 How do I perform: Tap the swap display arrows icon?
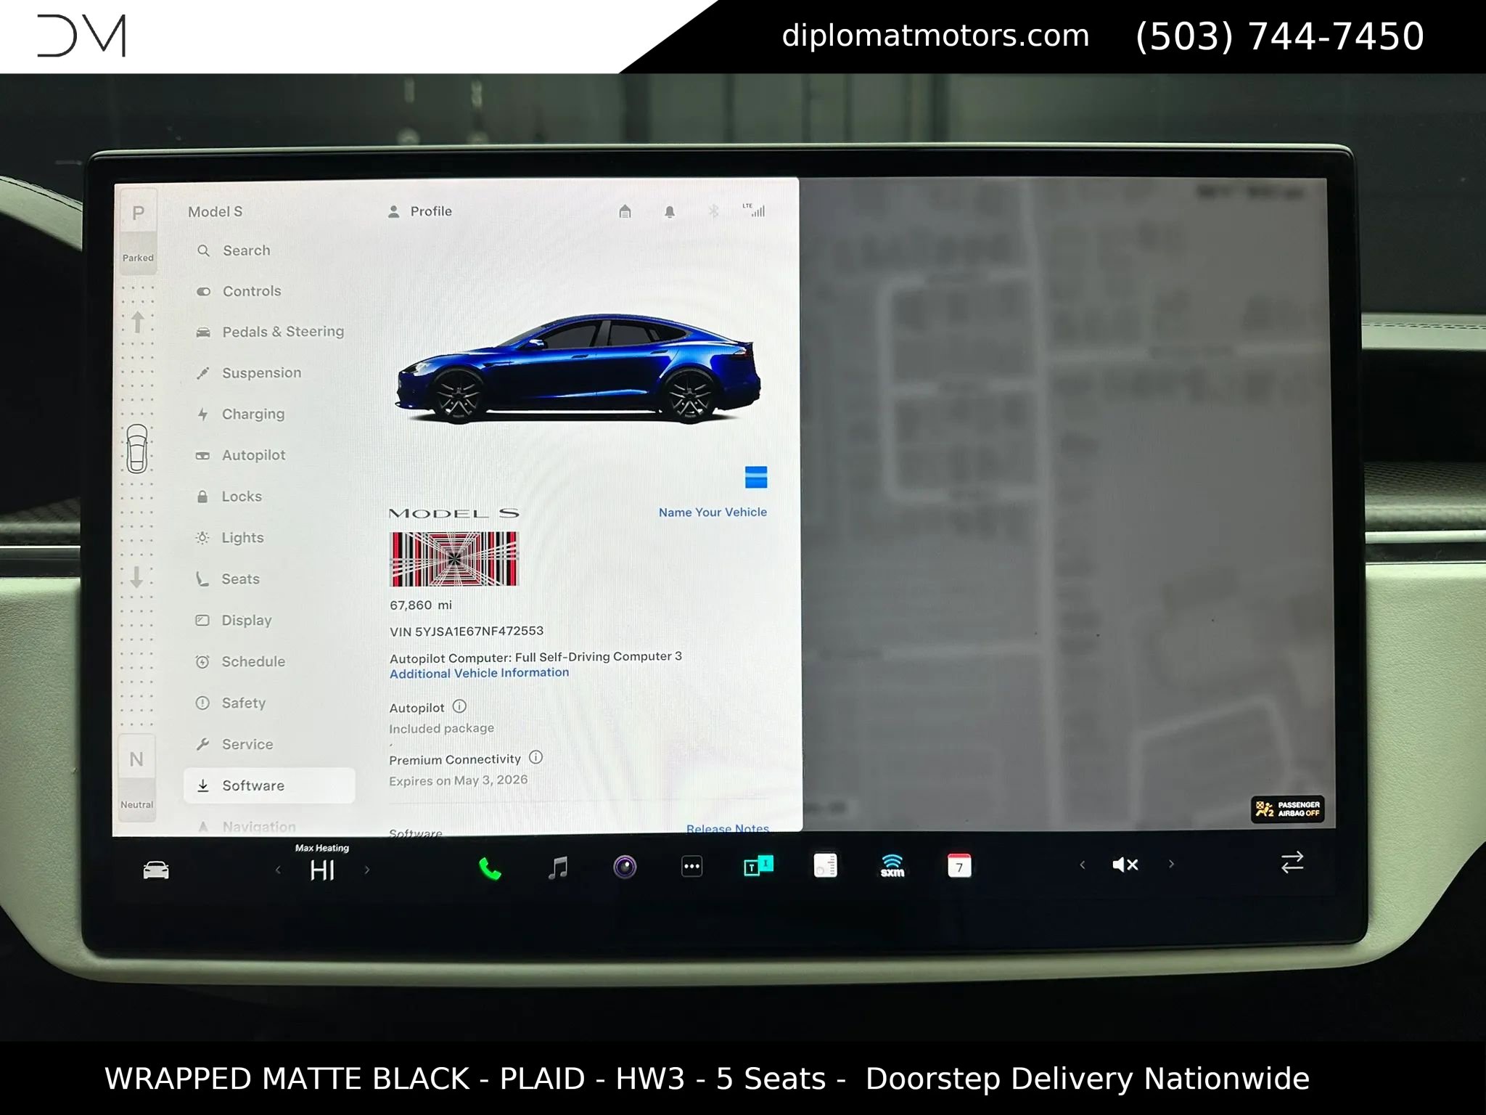(1292, 862)
